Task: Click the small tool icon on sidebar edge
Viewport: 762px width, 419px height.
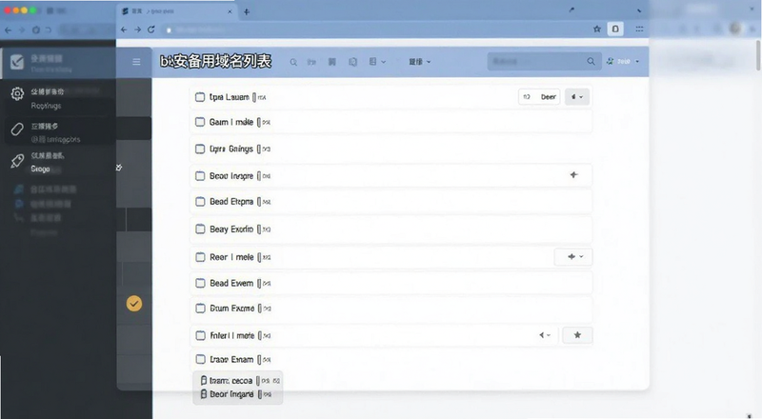Action: pyautogui.click(x=118, y=168)
